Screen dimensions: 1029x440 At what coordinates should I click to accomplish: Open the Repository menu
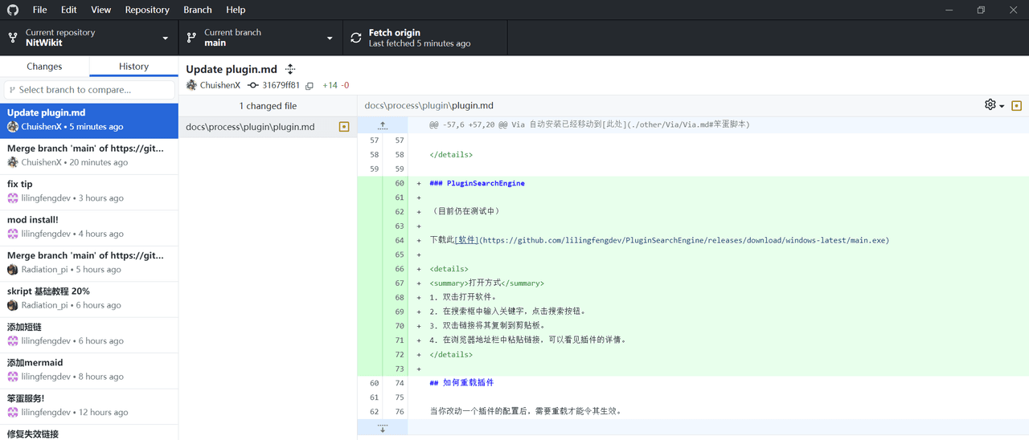pyautogui.click(x=147, y=10)
